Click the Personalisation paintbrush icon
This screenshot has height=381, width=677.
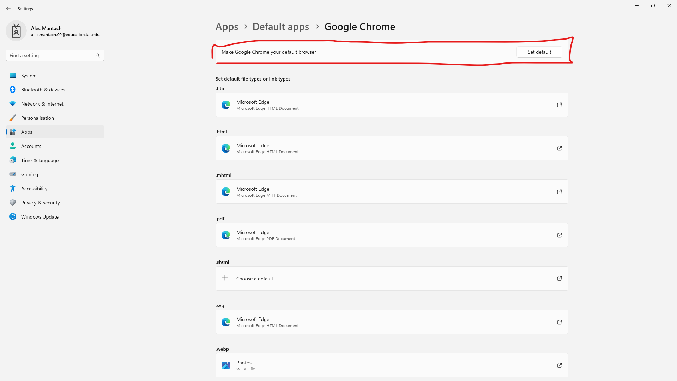click(x=13, y=118)
